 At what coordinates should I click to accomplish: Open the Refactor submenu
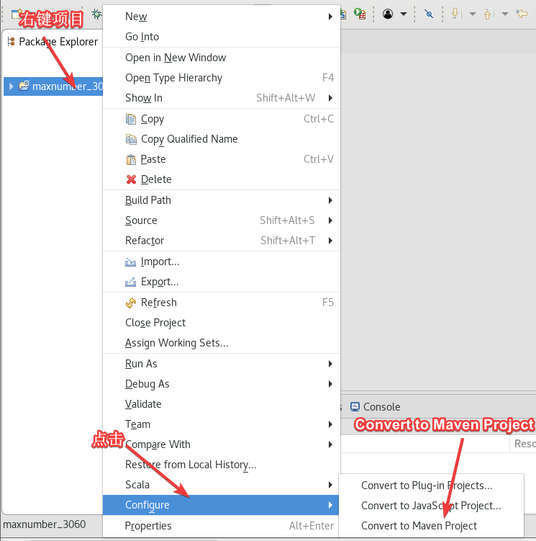pos(222,241)
